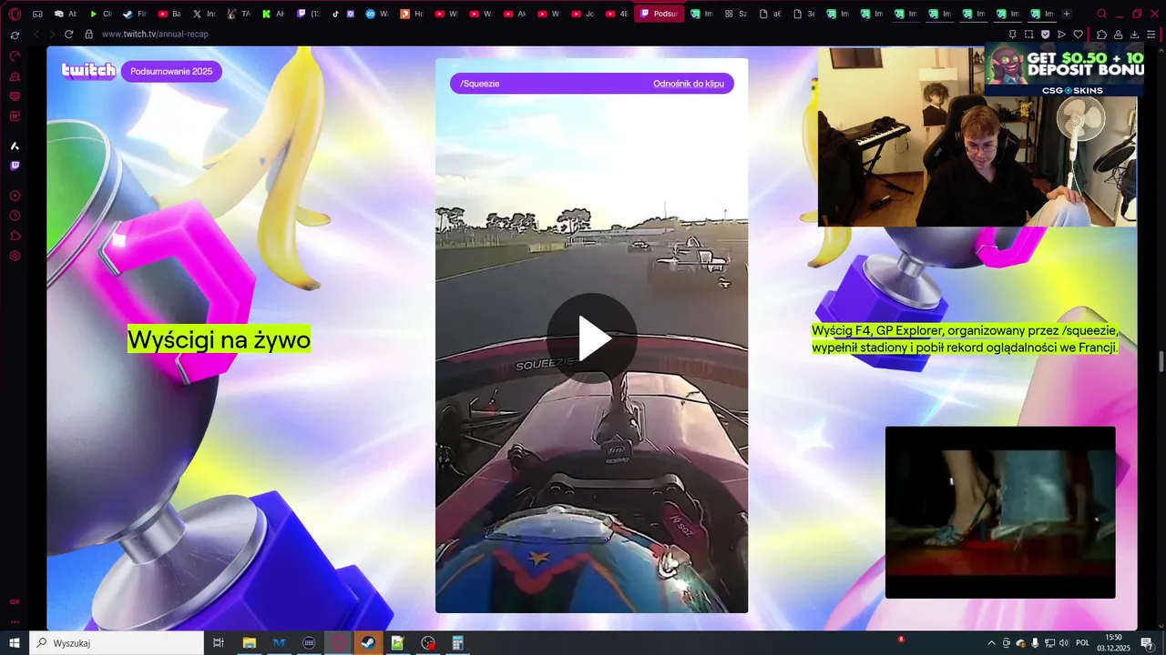Open the /Squeezie channel link
This screenshot has width=1166, height=655.
click(480, 84)
